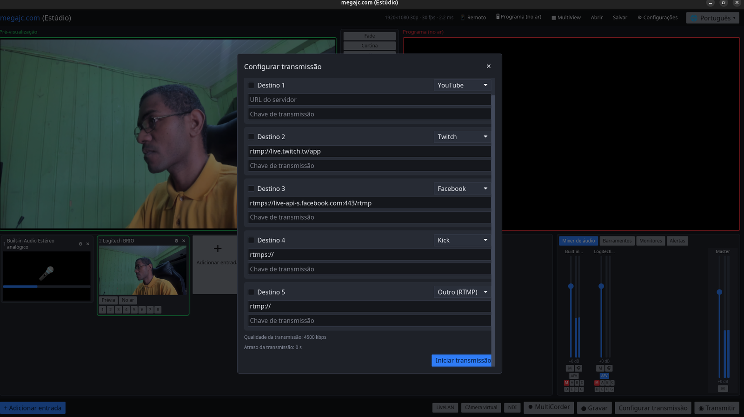The width and height of the screenshot is (744, 417).
Task: Click the Iniciar transmissão button
Action: (x=461, y=361)
